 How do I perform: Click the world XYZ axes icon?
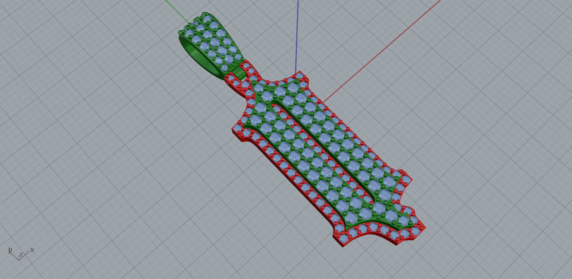tap(21, 254)
